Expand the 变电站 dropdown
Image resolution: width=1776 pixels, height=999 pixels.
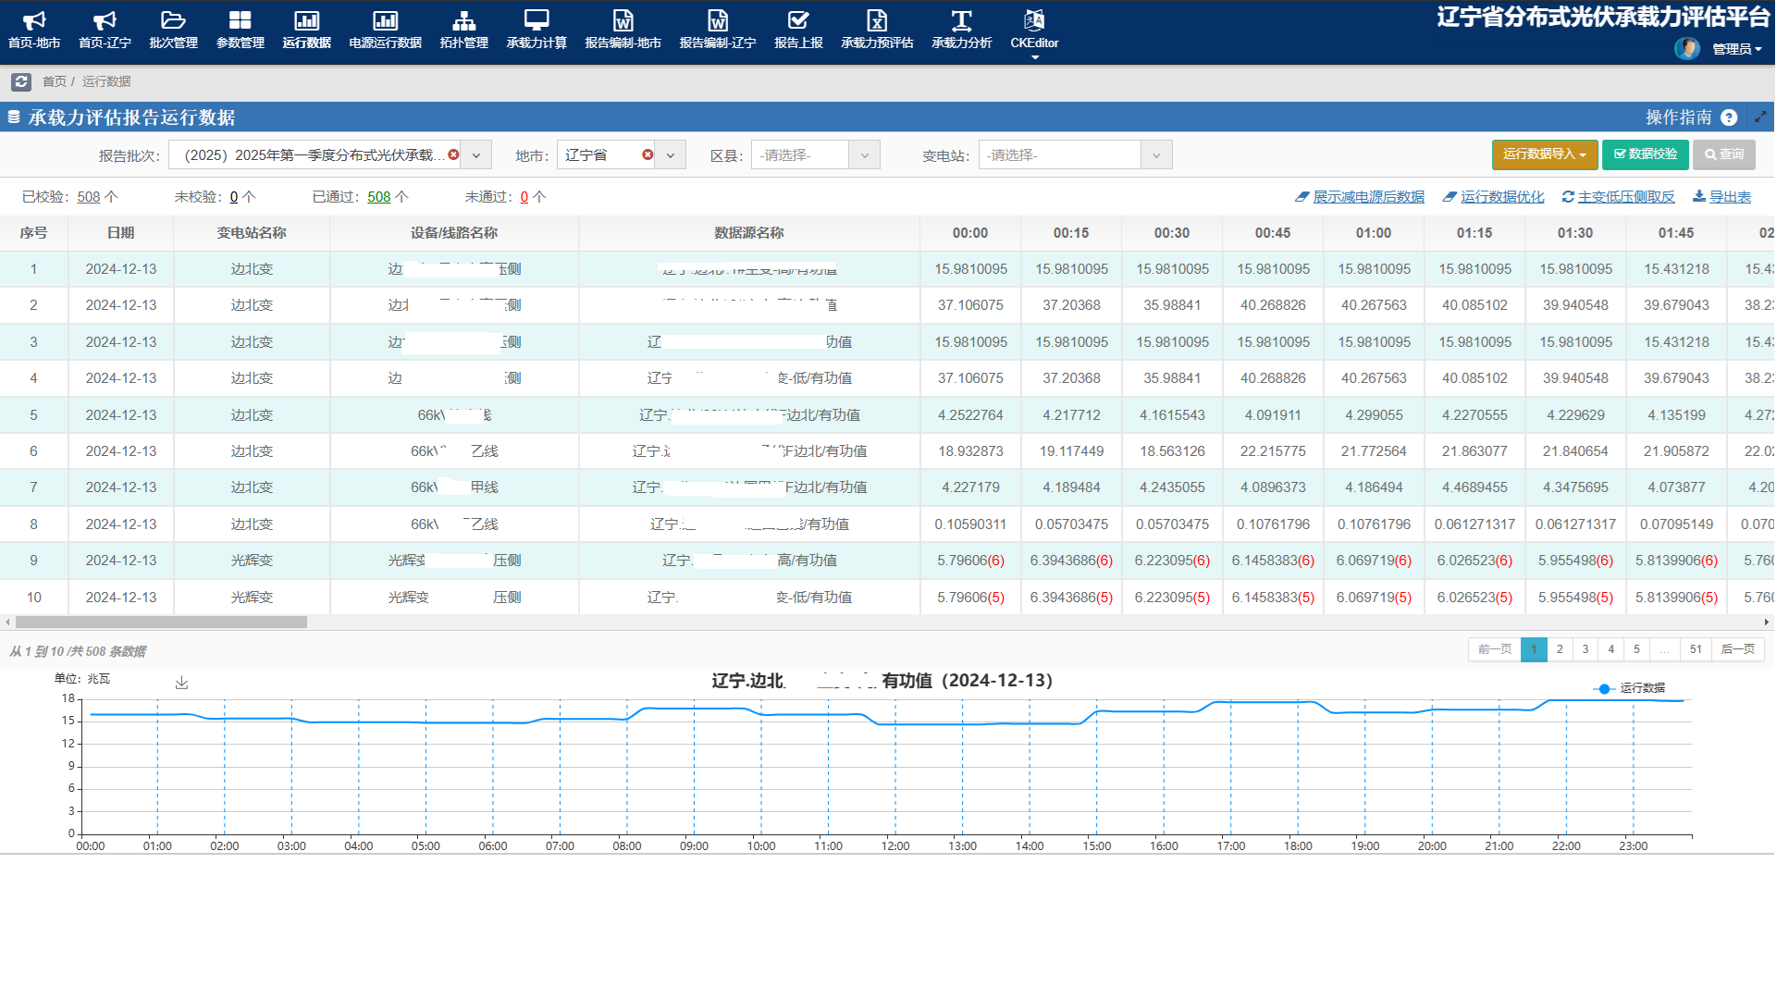(x=1156, y=155)
